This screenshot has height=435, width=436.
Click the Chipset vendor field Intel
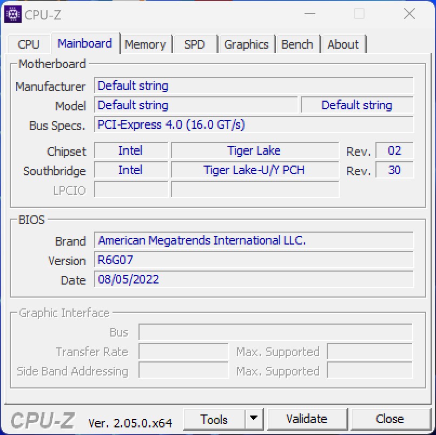(x=131, y=150)
